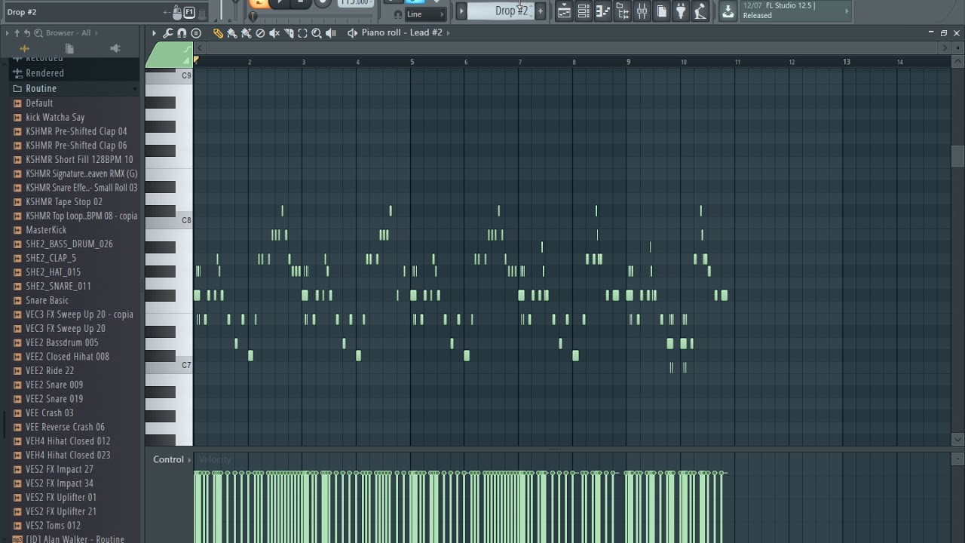Image resolution: width=965 pixels, height=543 pixels.
Task: Click the plus button next to Drop #2 pattern
Action: click(x=540, y=11)
